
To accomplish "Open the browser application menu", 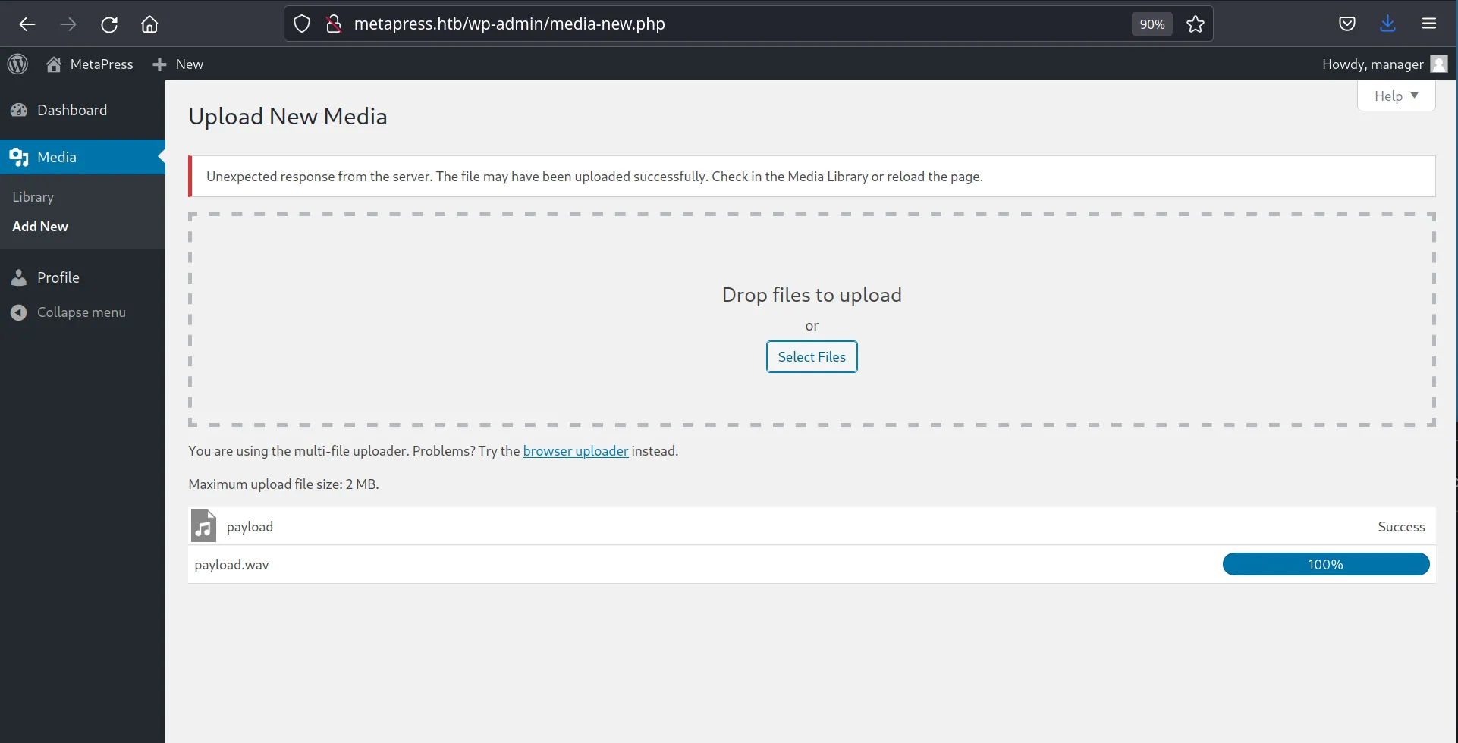I will click(x=1430, y=24).
